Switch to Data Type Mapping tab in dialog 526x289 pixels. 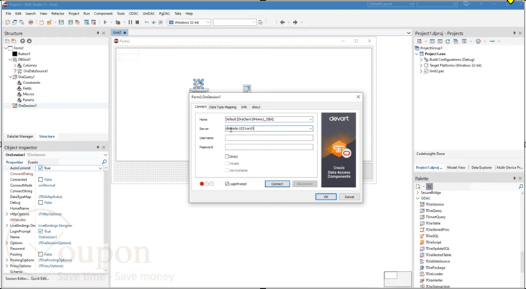pyautogui.click(x=223, y=107)
